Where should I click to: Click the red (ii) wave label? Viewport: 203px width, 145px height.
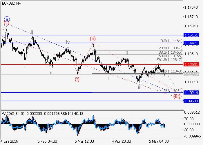[93, 39]
